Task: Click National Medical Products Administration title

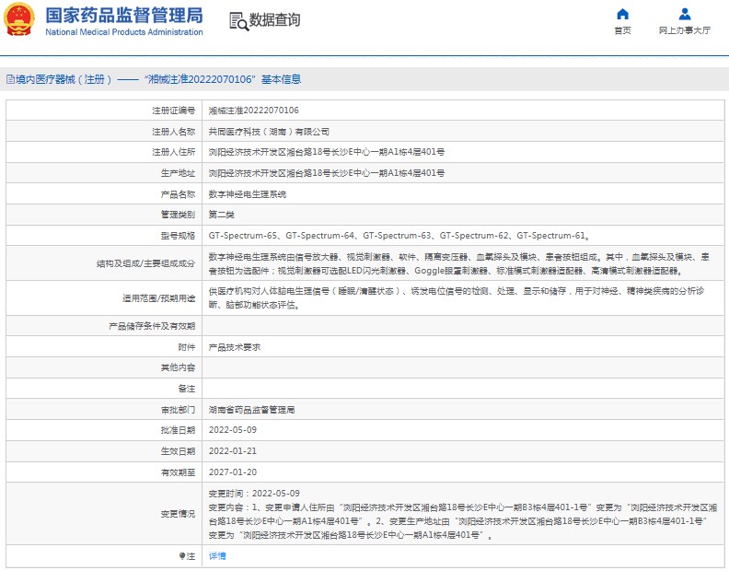Action: (124, 32)
